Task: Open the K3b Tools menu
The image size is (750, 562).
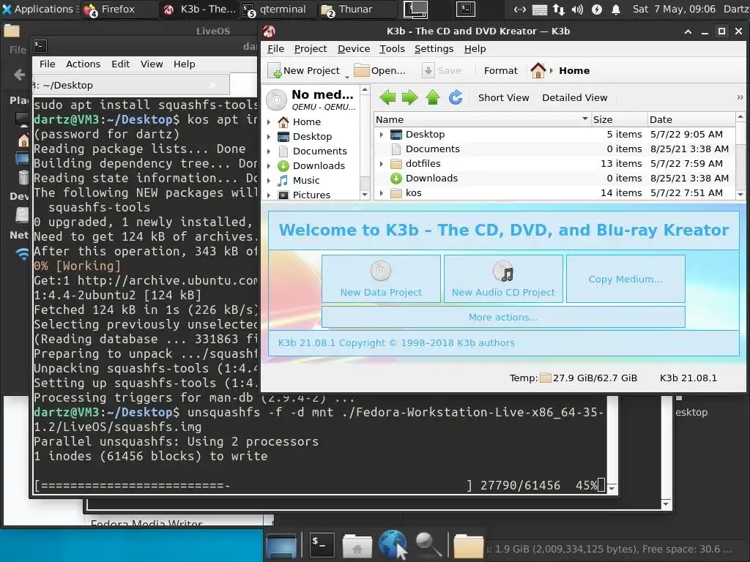Action: tap(392, 49)
